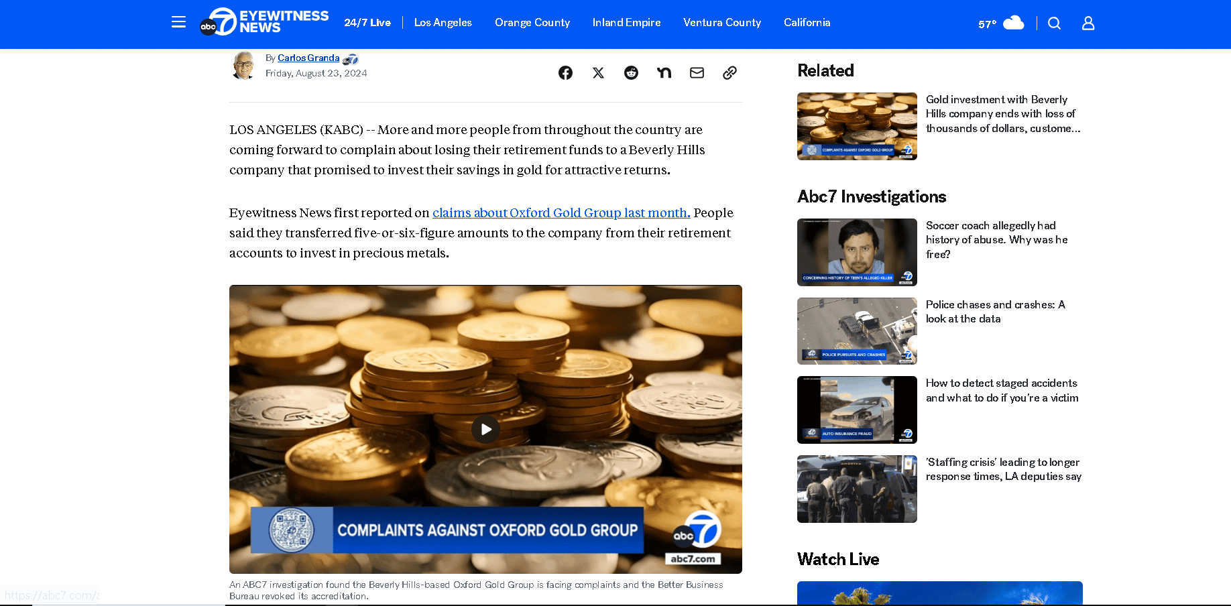
Task: Read Soccer coach history of abuse story
Action: pos(996,240)
